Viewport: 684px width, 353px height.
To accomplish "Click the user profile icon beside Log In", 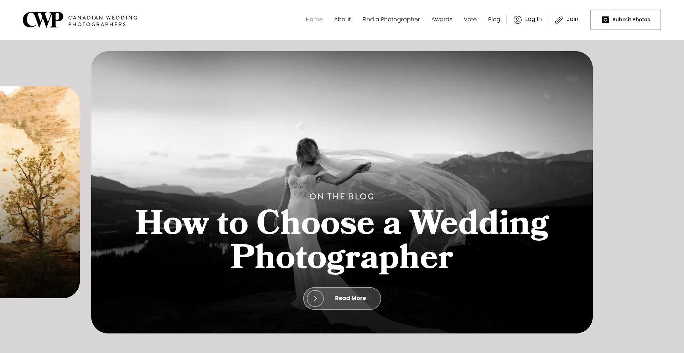I will pos(517,20).
